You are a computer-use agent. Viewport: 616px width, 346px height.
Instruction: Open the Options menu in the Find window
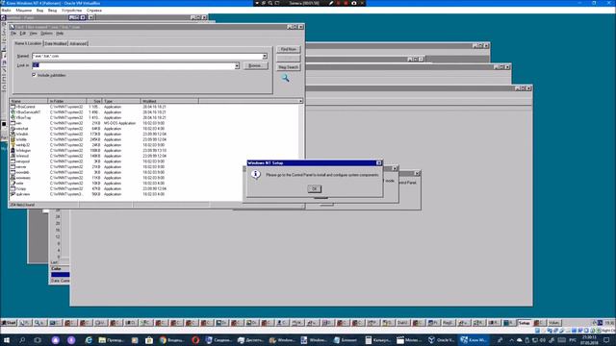46,34
